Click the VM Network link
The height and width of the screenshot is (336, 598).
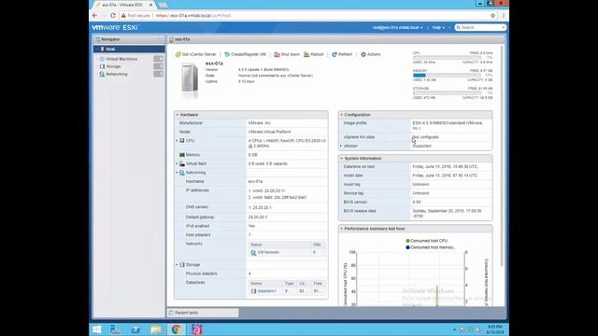[268, 252]
